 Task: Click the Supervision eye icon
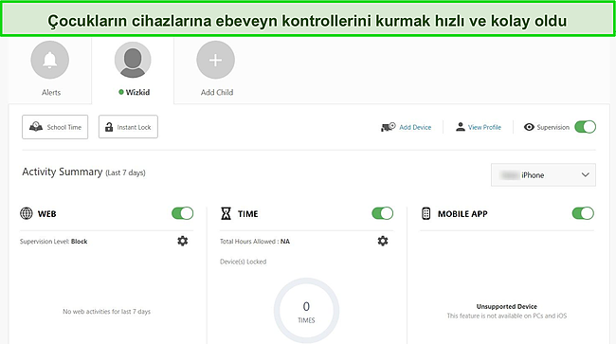pyautogui.click(x=529, y=127)
